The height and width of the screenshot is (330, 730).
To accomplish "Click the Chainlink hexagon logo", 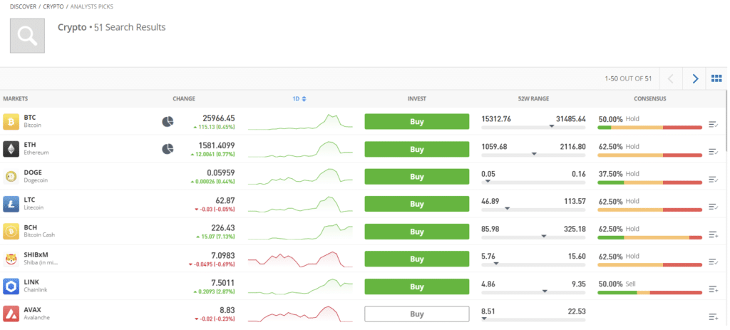I will point(11,287).
